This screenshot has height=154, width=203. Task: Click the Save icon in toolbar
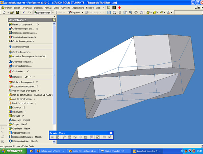[17, 13]
